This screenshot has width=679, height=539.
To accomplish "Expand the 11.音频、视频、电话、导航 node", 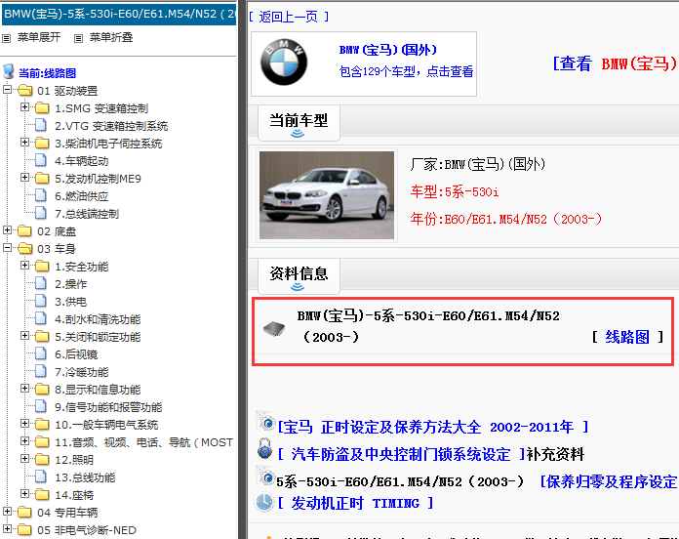I will [24, 441].
